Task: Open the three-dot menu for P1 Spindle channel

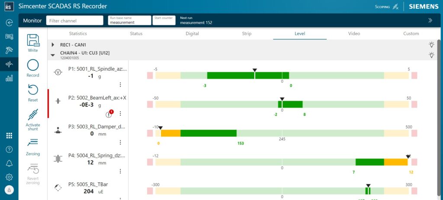Action: click(x=120, y=85)
